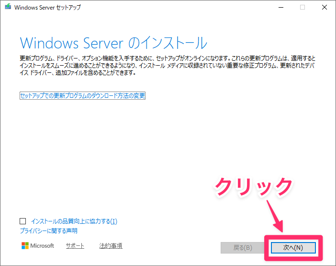The image size is (336, 266).
Task: Minimize the setup window
Action: 280,8
